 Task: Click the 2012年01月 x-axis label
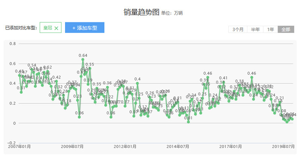coord(125,146)
